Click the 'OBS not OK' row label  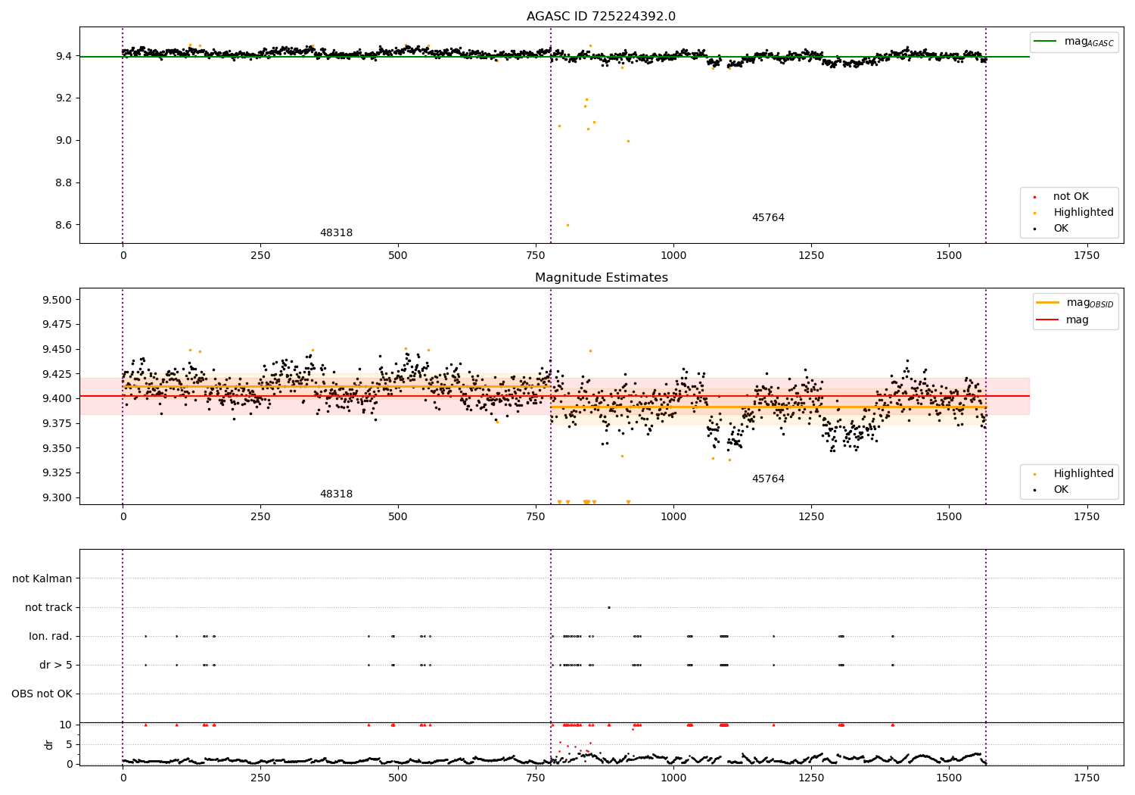point(42,694)
